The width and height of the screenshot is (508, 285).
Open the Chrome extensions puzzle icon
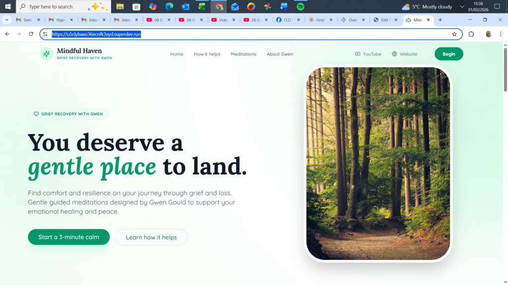(x=471, y=34)
